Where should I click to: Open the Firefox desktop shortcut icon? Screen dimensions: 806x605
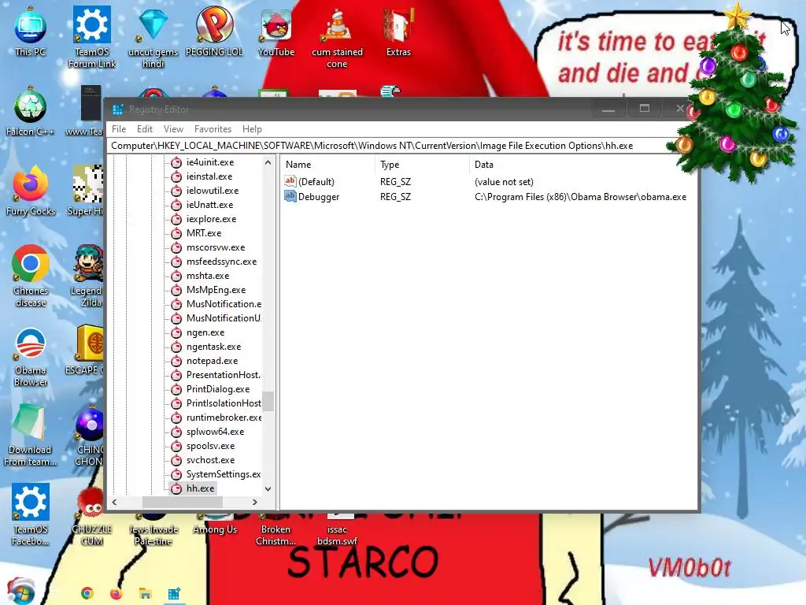tap(31, 191)
